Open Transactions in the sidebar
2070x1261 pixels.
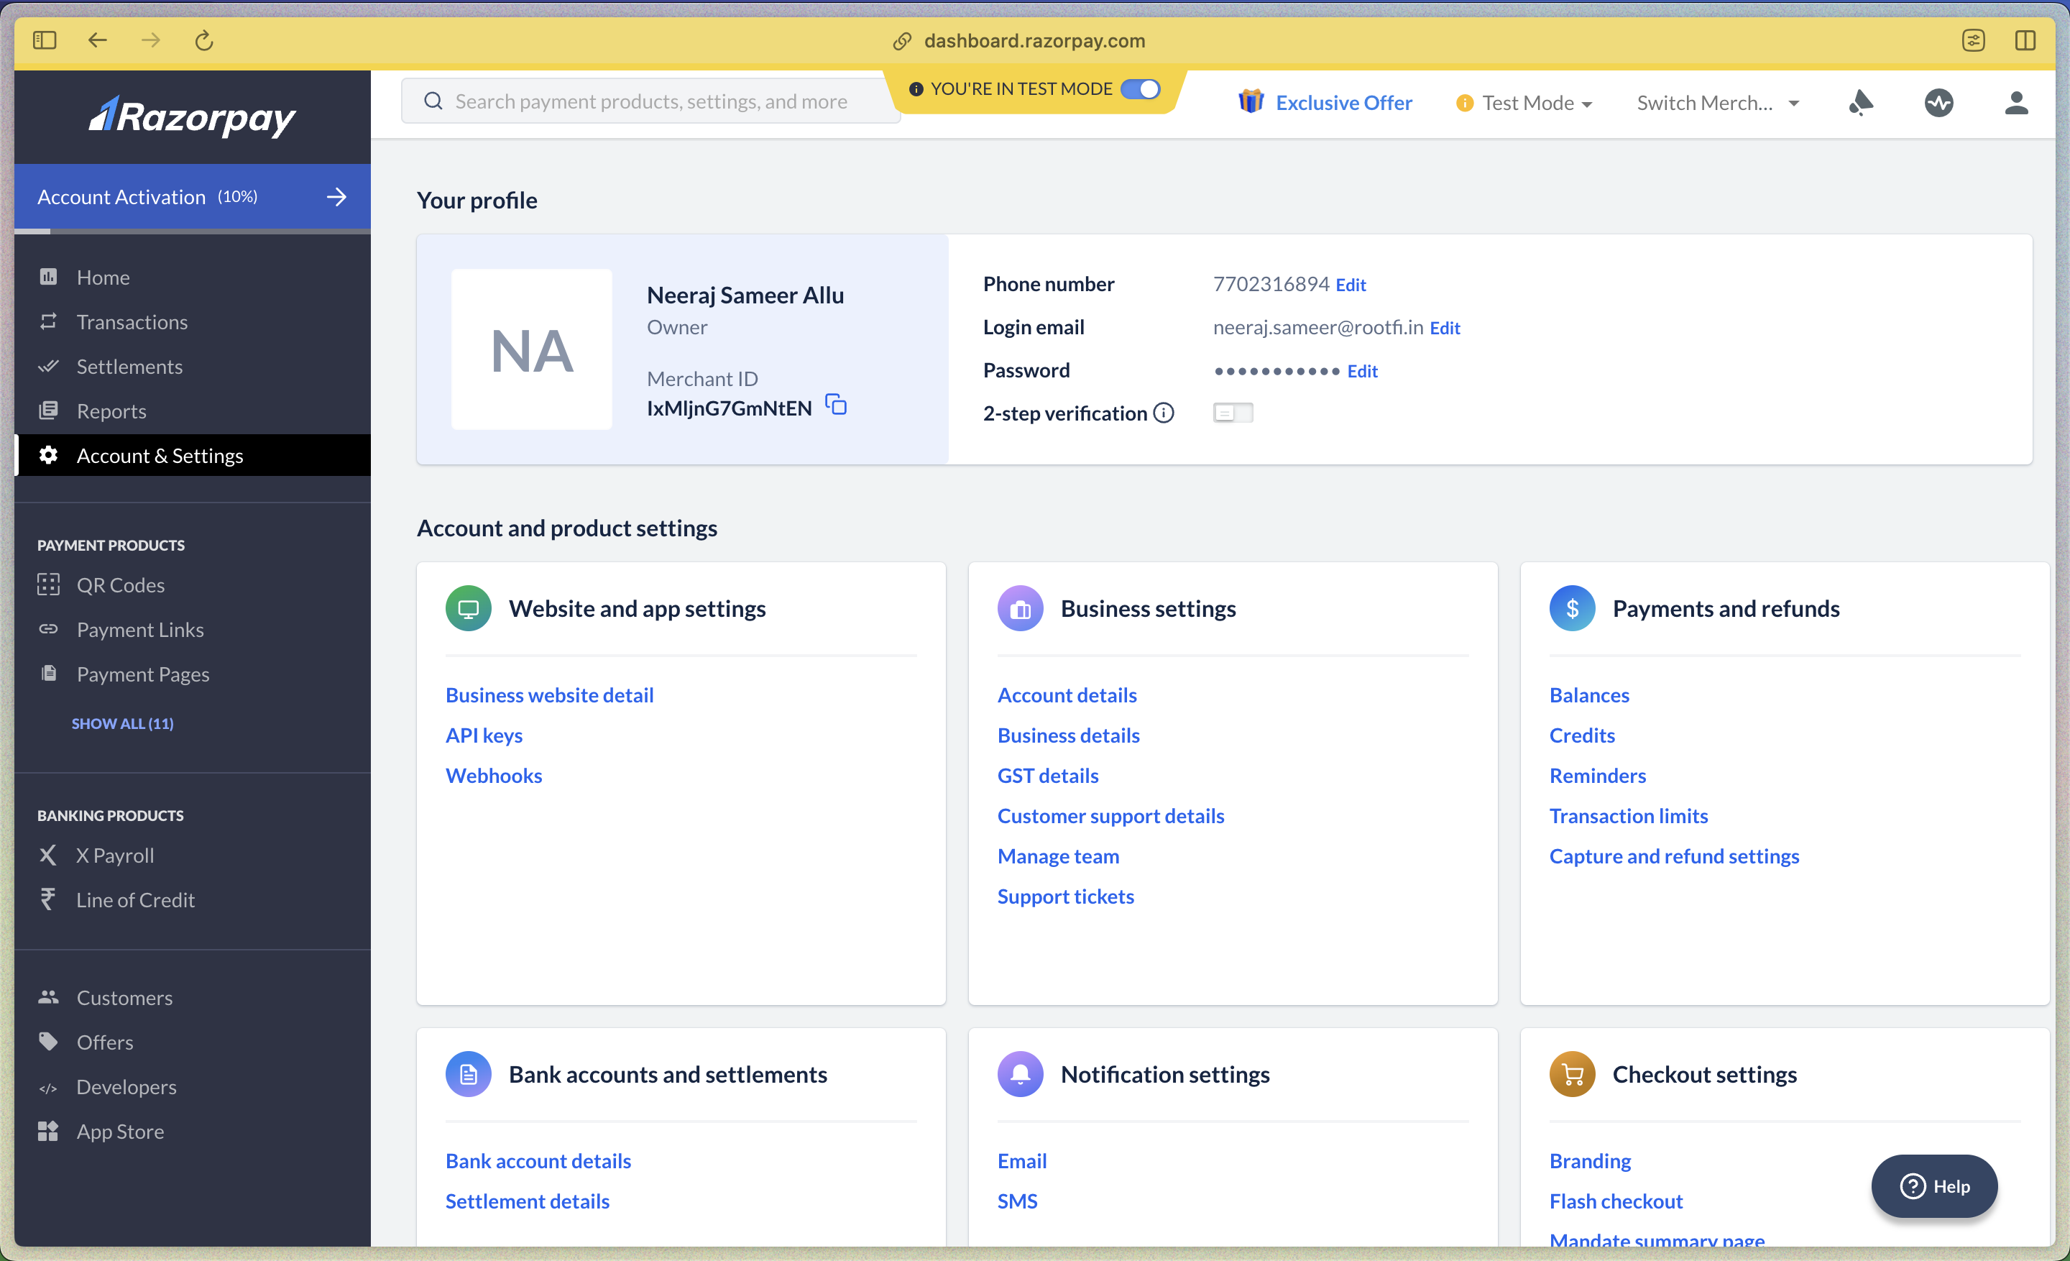132,322
